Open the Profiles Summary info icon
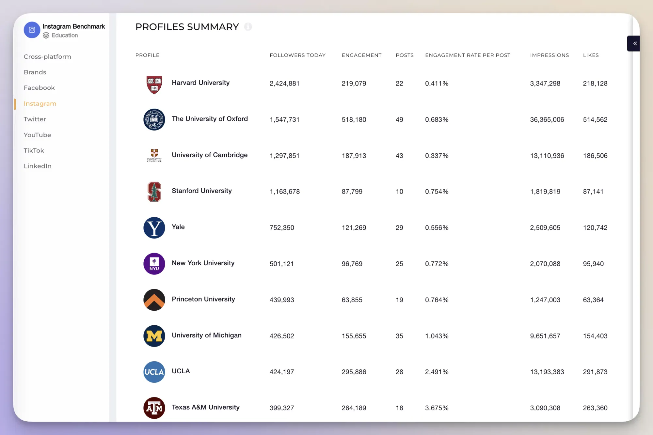 (248, 27)
